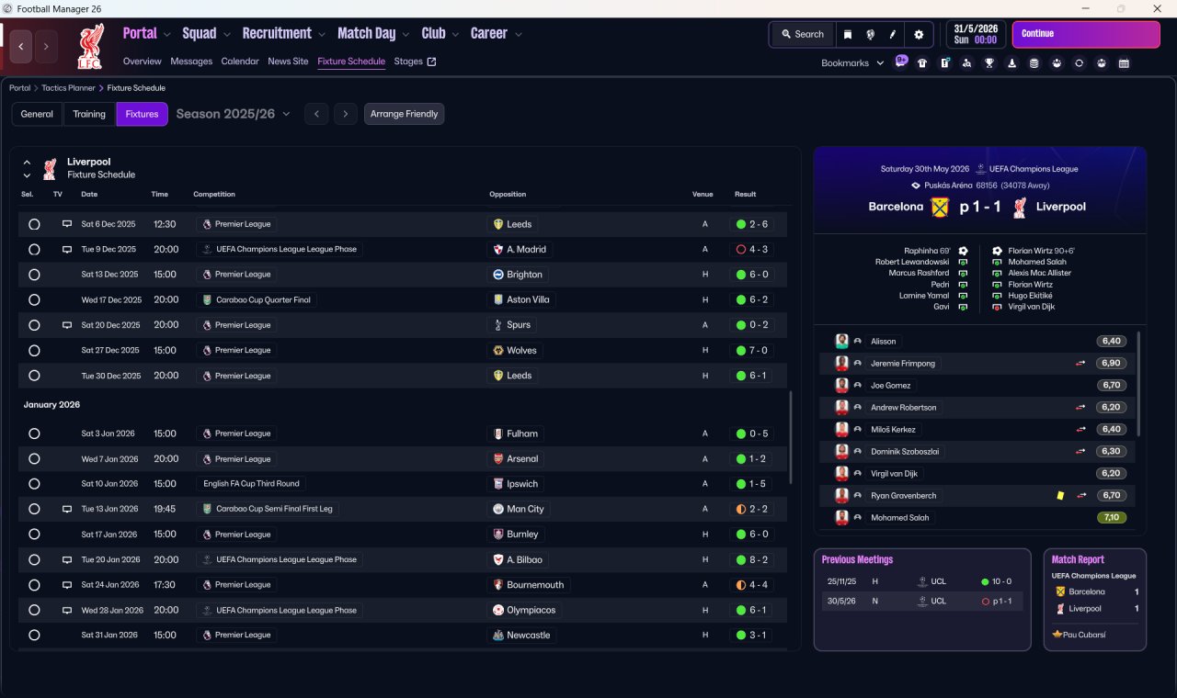Select the radio button for the Aston Villa fixture
Viewport: 1177px width, 698px height.
tap(34, 299)
